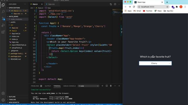Click the Explorer more actions ellipsis

(x=25, y=4)
